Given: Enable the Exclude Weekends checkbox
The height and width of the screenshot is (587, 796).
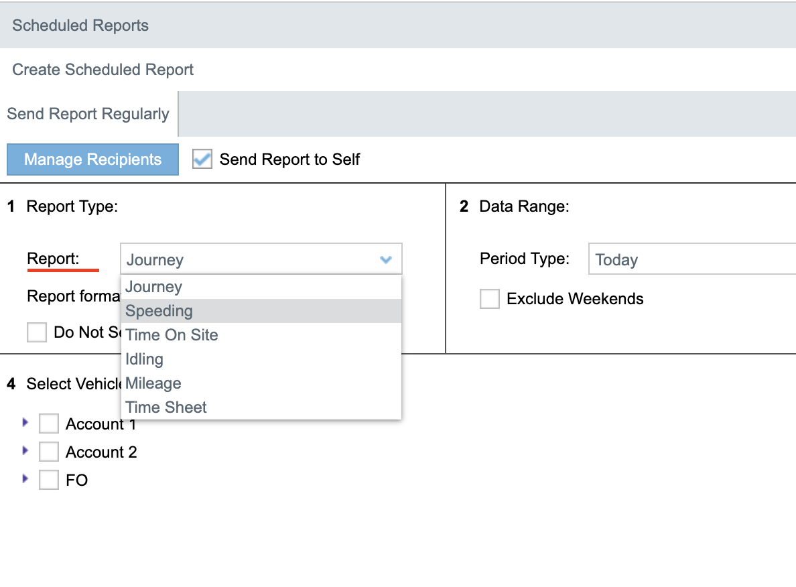Looking at the screenshot, I should [490, 299].
